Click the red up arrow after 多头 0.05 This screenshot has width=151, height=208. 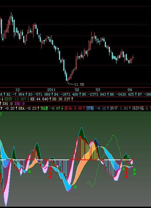coord(84,109)
